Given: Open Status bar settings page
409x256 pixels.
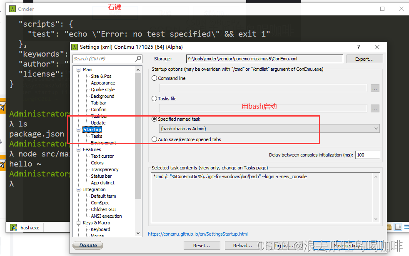Looking at the screenshot, I should coord(101,176).
